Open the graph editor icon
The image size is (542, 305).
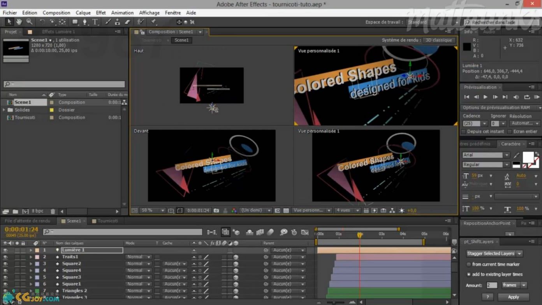[x=305, y=232]
